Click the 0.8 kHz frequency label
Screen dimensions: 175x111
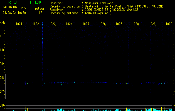pyautogui.click(x=2, y=78)
